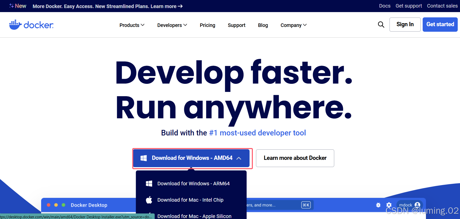Viewport: 460px width, 219px height.
Task: Open settings gear in Docker Desktop bar
Action: click(x=389, y=205)
